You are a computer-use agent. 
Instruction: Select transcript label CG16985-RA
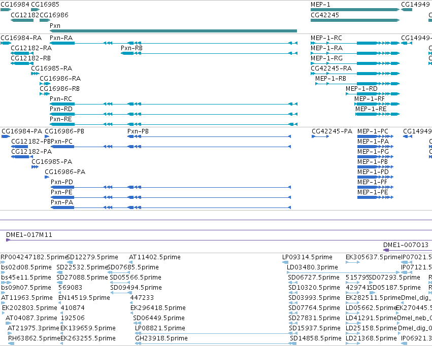tap(51, 68)
